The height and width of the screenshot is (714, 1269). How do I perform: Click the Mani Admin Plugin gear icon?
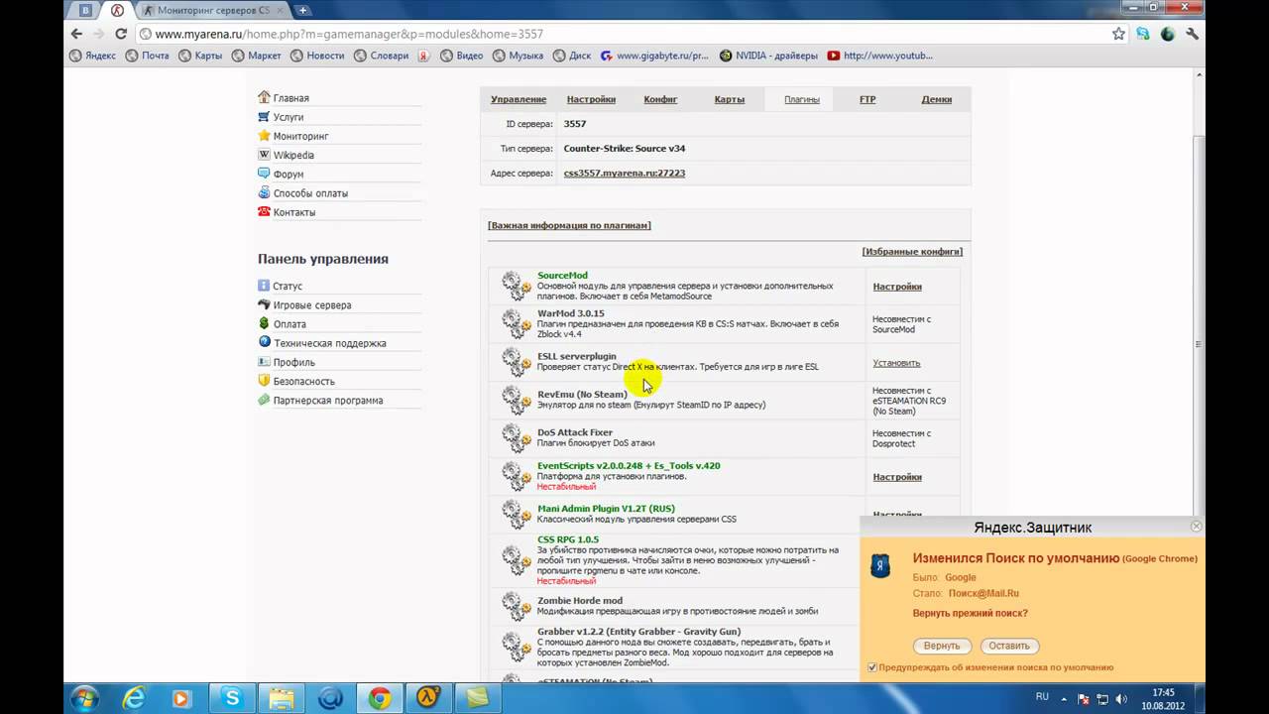[x=516, y=514]
